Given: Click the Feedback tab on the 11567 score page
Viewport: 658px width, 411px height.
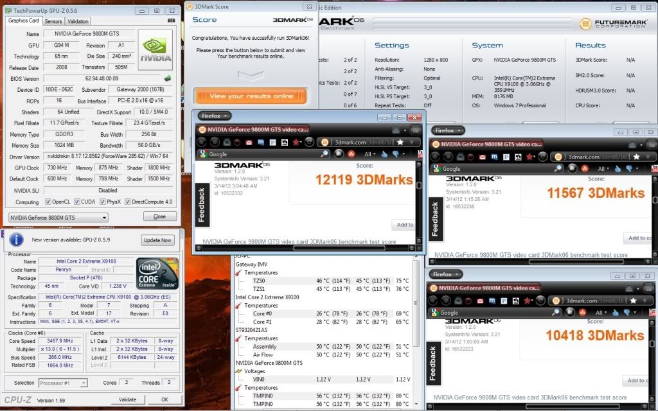Looking at the screenshot, I should coord(435,219).
